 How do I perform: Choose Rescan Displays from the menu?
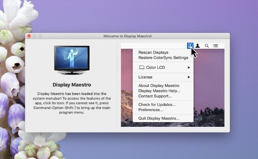(163, 52)
